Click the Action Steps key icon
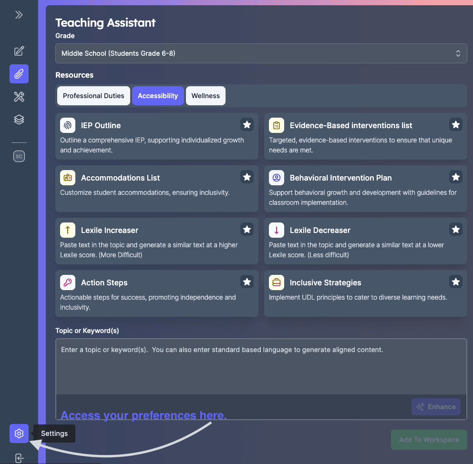Screen dimensions: 473x464 pyautogui.click(x=68, y=282)
